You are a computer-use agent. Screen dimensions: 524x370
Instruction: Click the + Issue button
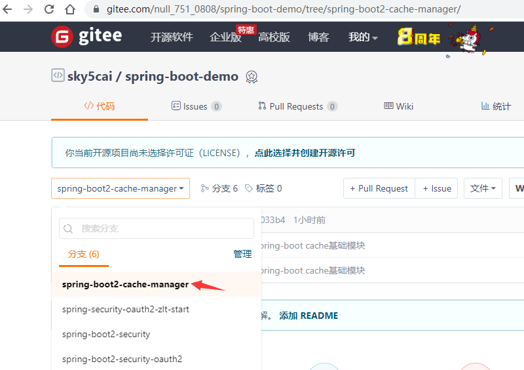click(x=436, y=188)
